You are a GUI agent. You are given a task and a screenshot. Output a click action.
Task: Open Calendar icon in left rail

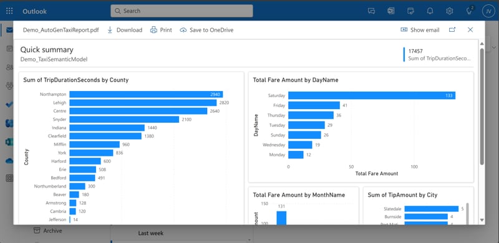[9, 49]
